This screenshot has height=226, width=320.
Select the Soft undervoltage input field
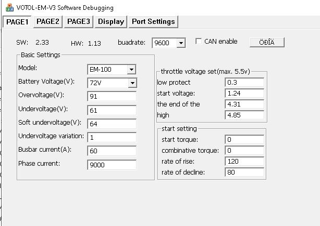112,124
